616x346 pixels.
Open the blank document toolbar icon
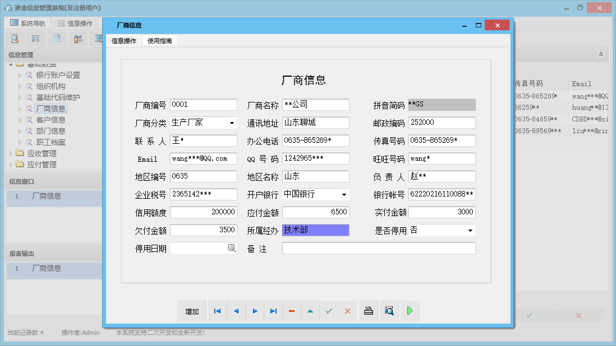[56, 38]
